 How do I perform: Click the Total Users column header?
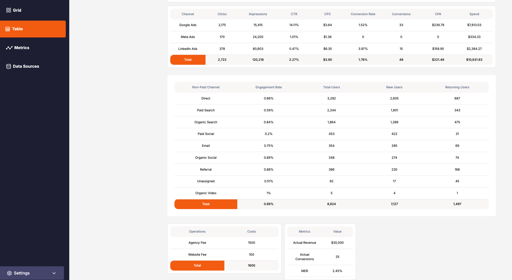tap(331, 87)
